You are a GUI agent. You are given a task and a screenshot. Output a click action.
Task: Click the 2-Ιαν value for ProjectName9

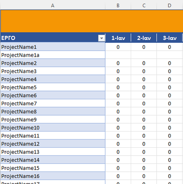point(144,120)
